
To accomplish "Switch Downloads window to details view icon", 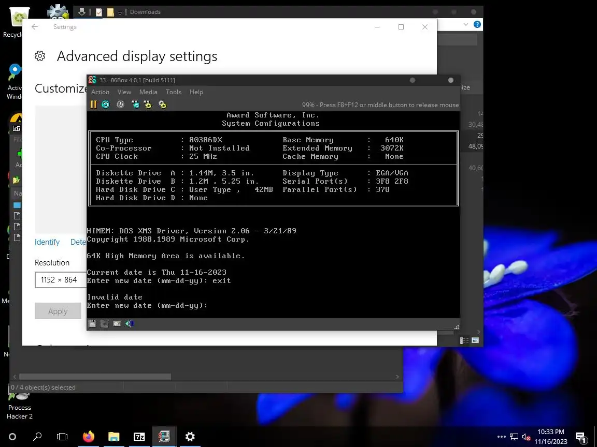I will (464, 340).
